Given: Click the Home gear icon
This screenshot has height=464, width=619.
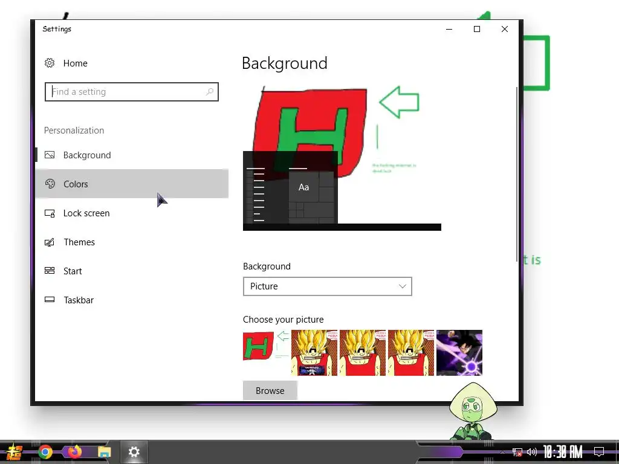Looking at the screenshot, I should (50, 63).
